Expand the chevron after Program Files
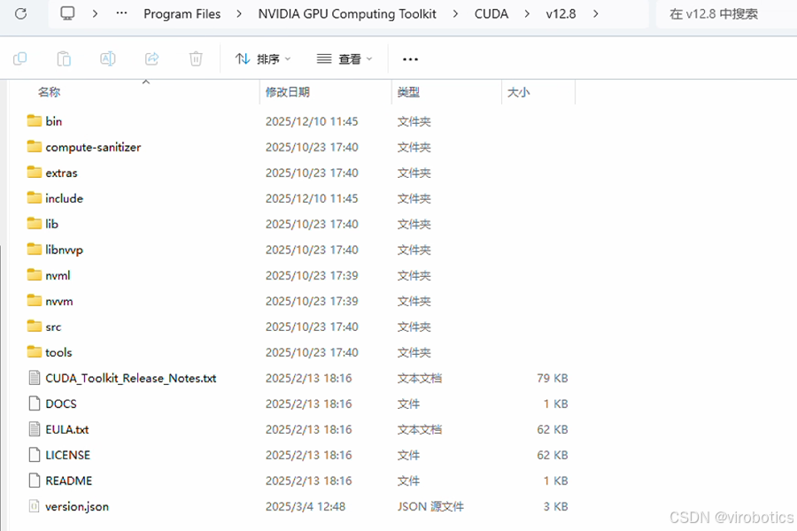Screen dimensions: 797x531 tap(239, 14)
